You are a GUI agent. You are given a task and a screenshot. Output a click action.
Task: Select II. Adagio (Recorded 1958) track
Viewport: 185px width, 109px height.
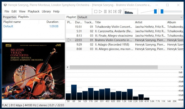(112, 45)
